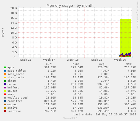The image size is (140, 121).
Task: Click the vmalloc_used gray legend swatch
Action: 5,98
